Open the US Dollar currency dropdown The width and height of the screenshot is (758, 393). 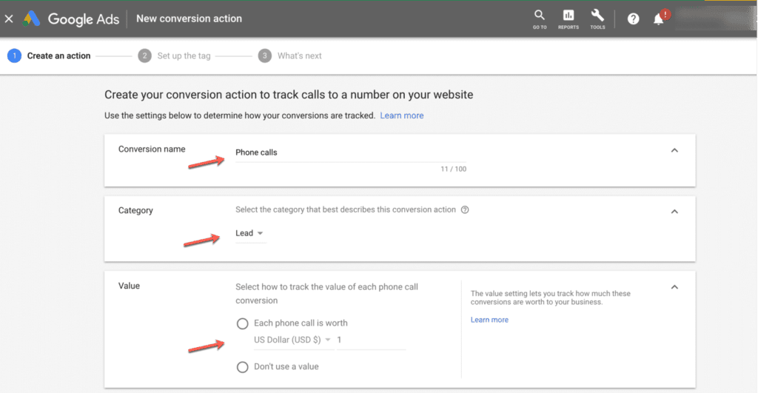(292, 340)
